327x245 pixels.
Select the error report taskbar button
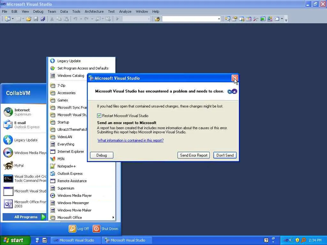[127, 240]
